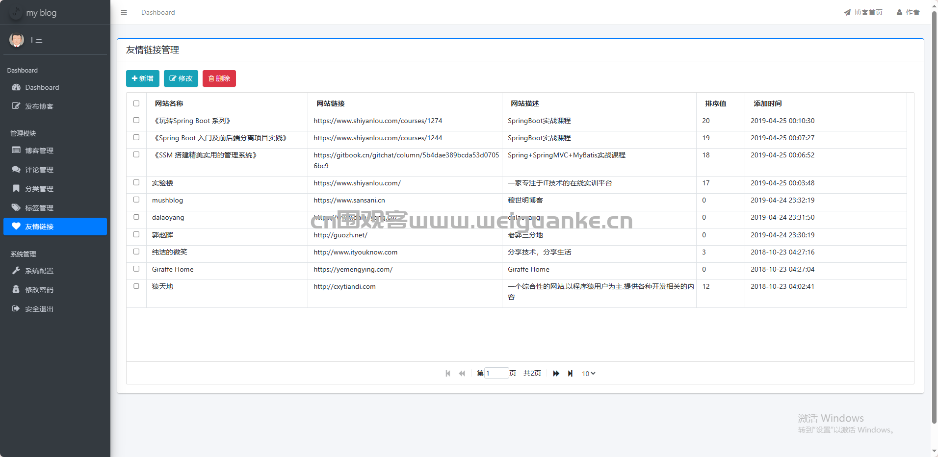Click the Dashboard gauge icon in sidebar
The width and height of the screenshot is (938, 457).
(16, 87)
